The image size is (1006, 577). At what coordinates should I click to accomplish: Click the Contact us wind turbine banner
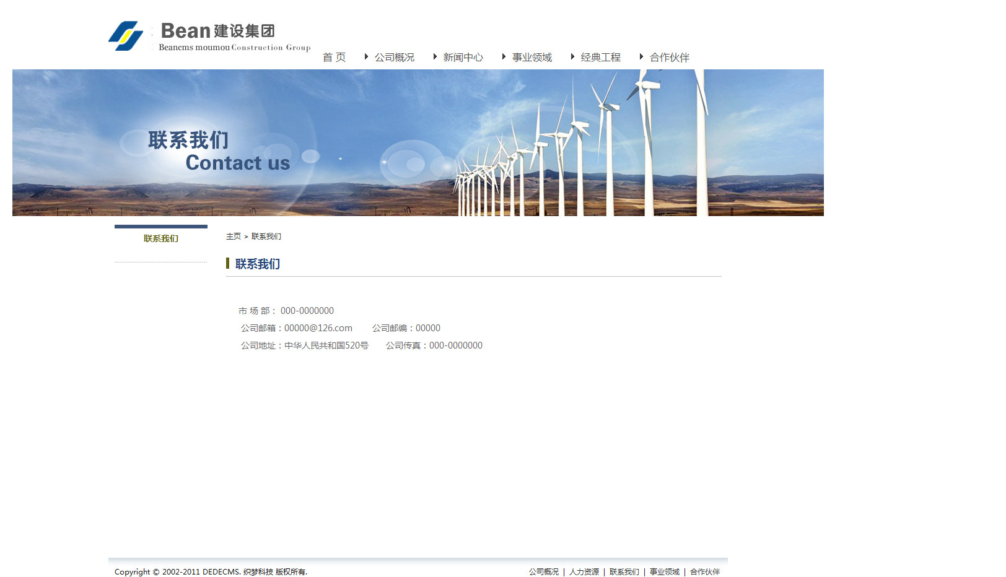(x=418, y=142)
